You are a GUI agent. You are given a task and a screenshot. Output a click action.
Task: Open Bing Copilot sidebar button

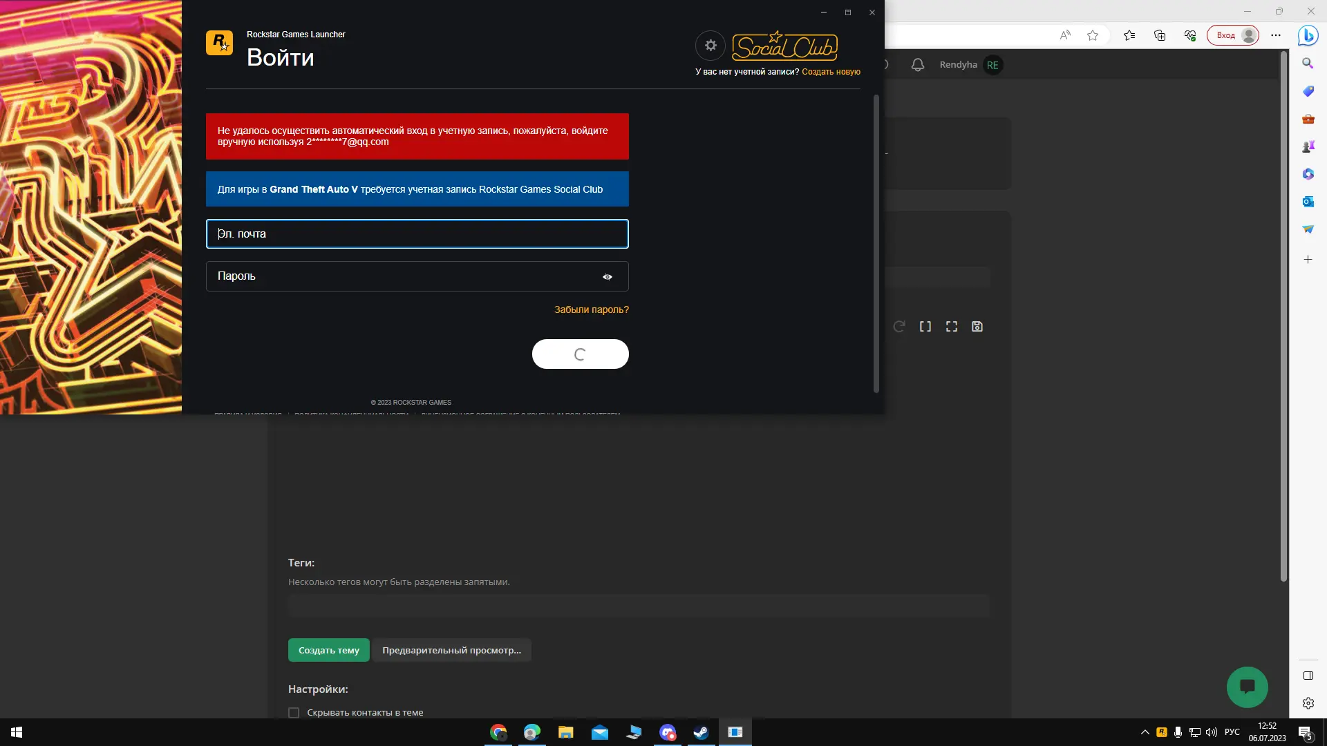[1308, 35]
